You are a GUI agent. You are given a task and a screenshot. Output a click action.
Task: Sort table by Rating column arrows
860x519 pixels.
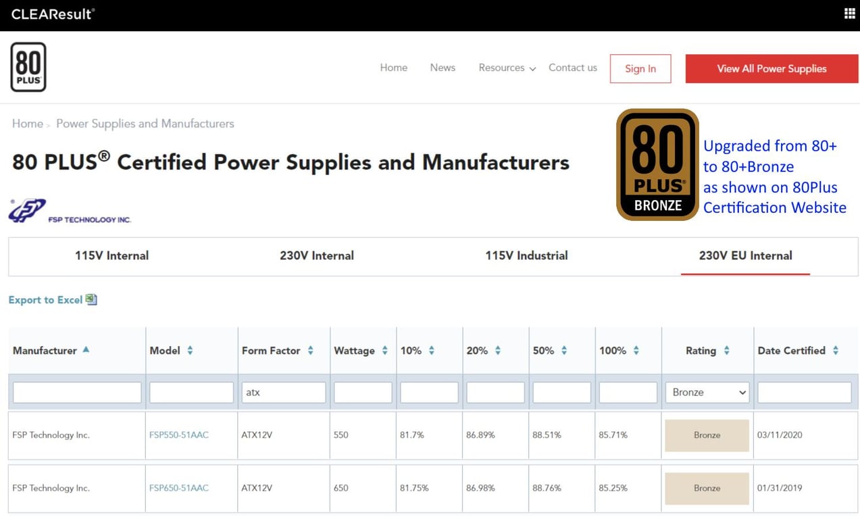[726, 350]
